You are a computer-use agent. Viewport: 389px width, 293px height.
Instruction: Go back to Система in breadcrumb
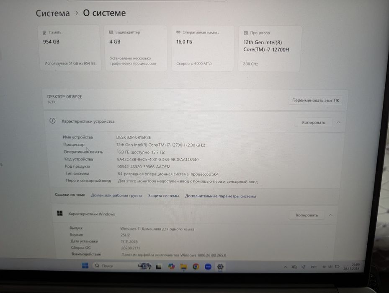[x=53, y=13]
